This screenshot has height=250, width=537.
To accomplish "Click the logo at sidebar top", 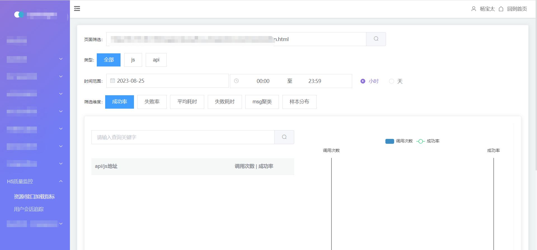I will tap(19, 14).
